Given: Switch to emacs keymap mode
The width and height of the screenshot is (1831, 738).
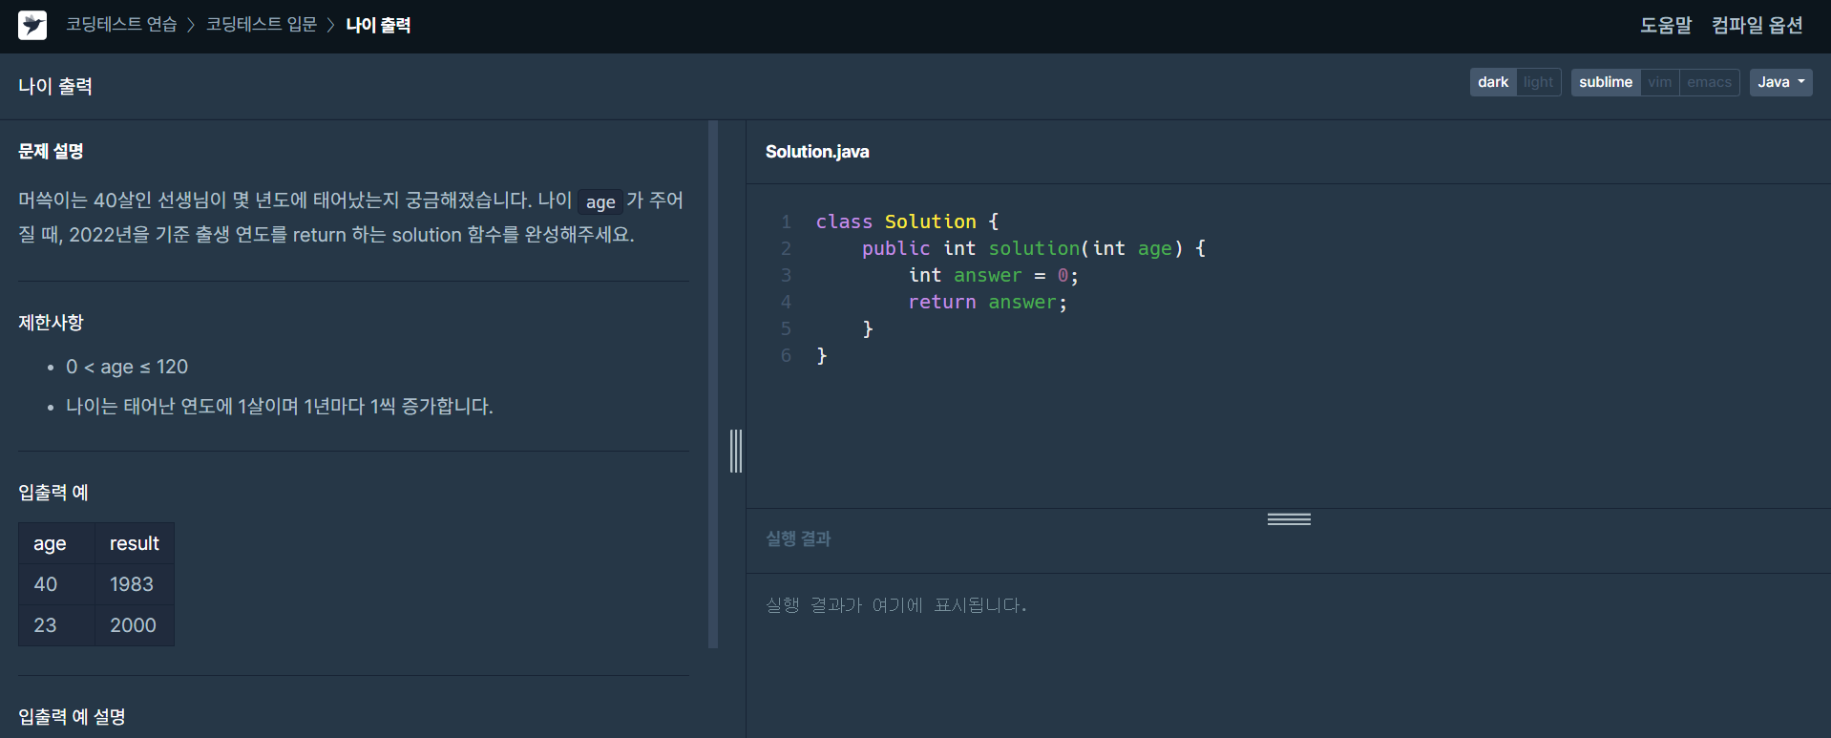Looking at the screenshot, I should 1709,82.
